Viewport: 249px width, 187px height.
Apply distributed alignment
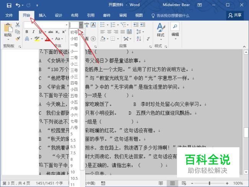[129, 32]
